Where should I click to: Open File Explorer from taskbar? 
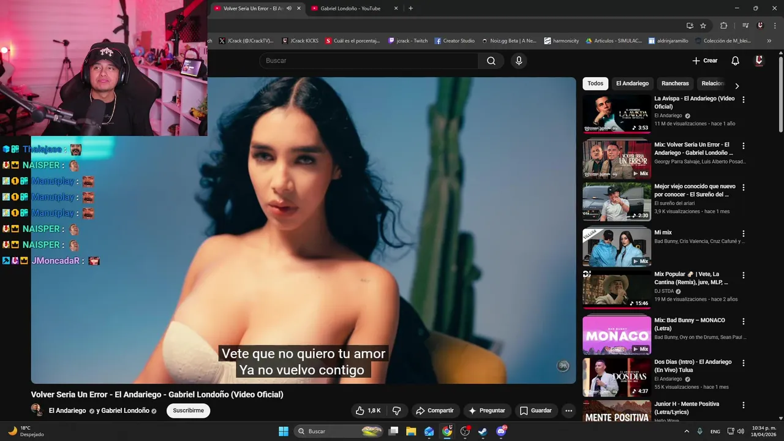[x=411, y=431]
